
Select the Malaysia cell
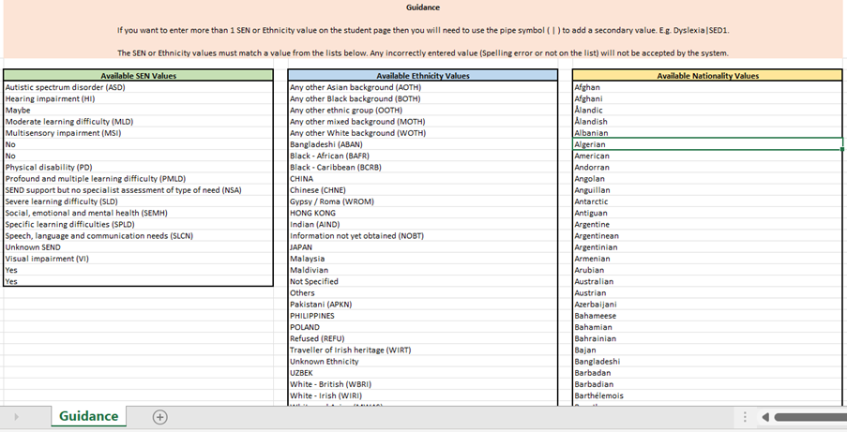pyautogui.click(x=423, y=259)
